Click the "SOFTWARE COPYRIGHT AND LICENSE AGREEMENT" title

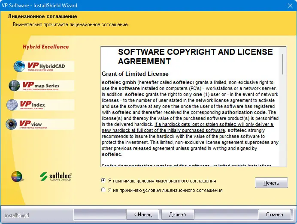click(195, 57)
